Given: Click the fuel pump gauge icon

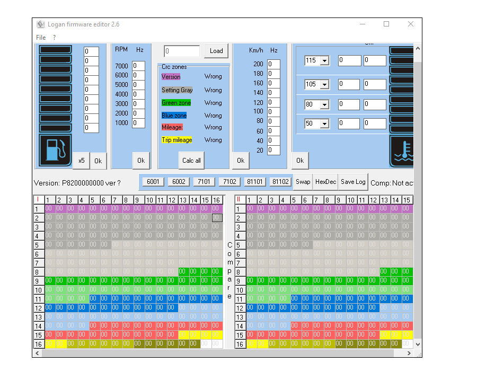Looking at the screenshot, I should coord(55,150).
